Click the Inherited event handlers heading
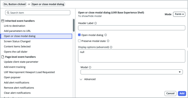This screenshot has height=98, width=188. pos(20,21)
